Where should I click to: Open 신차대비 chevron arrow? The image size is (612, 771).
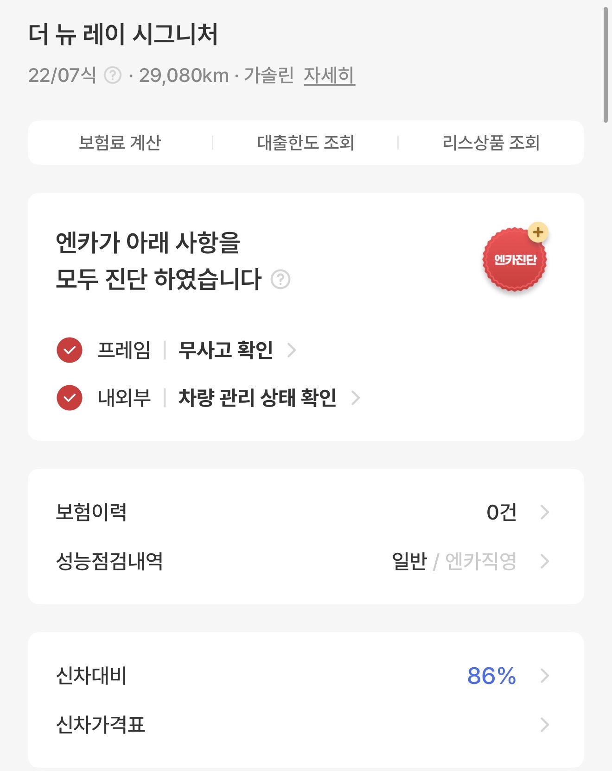545,676
